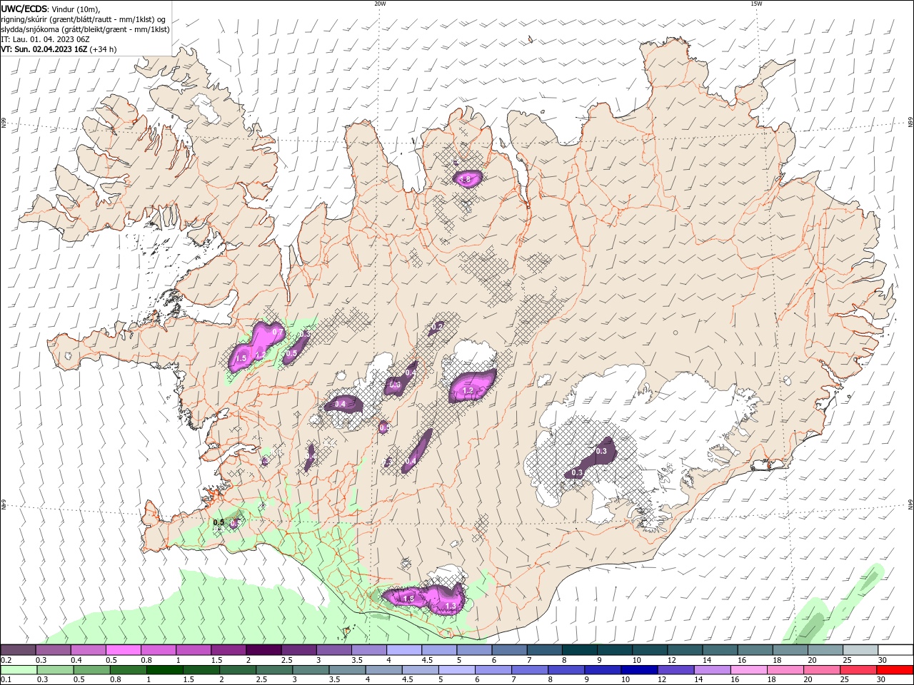This screenshot has height=685, width=914.
Task: Click the medium blue rain swatch starting at 8
Action: pos(566,670)
